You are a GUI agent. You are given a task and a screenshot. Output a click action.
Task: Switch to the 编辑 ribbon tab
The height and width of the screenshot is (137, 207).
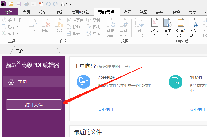(59, 12)
